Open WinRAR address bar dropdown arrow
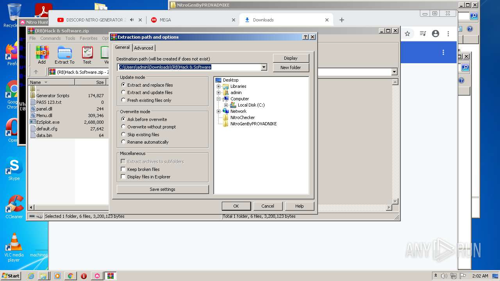The height and width of the screenshot is (281, 500). click(x=394, y=72)
